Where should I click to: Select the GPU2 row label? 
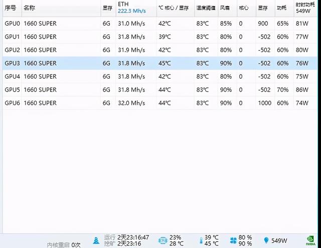click(x=12, y=50)
